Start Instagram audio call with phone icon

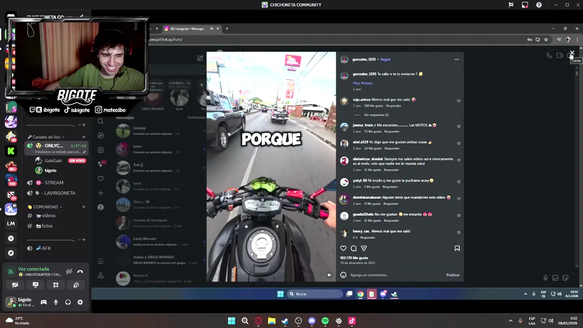(x=549, y=56)
